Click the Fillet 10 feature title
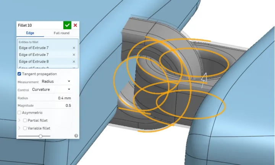 tap(25, 25)
